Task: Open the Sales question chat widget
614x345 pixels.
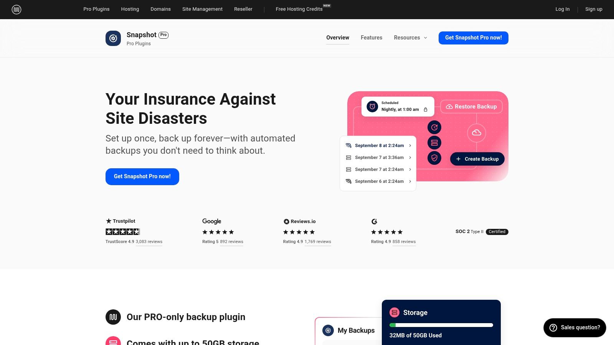Action: (x=574, y=327)
